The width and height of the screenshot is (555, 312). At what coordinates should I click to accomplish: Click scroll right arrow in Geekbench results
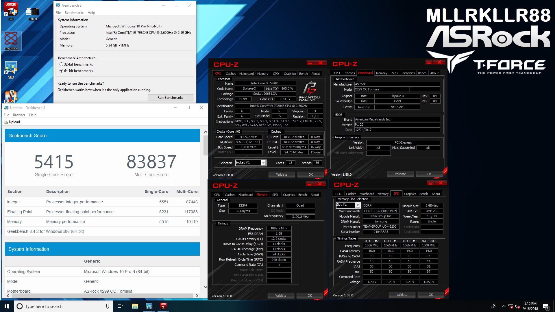tap(197, 296)
